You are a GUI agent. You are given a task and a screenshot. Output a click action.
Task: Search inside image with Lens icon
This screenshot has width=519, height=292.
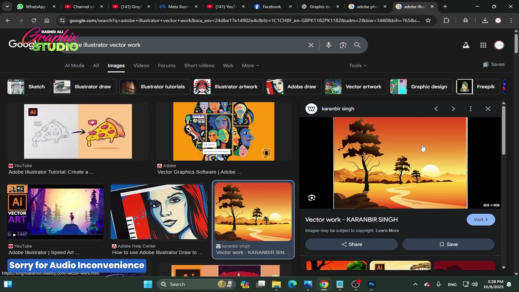[x=311, y=198]
